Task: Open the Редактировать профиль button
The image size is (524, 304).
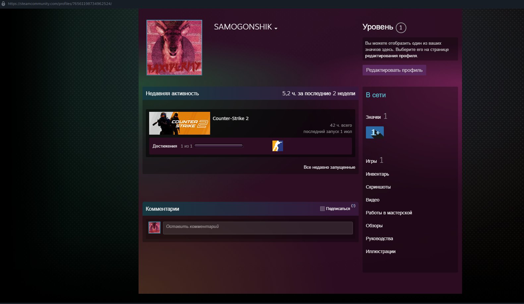Action: tap(394, 70)
